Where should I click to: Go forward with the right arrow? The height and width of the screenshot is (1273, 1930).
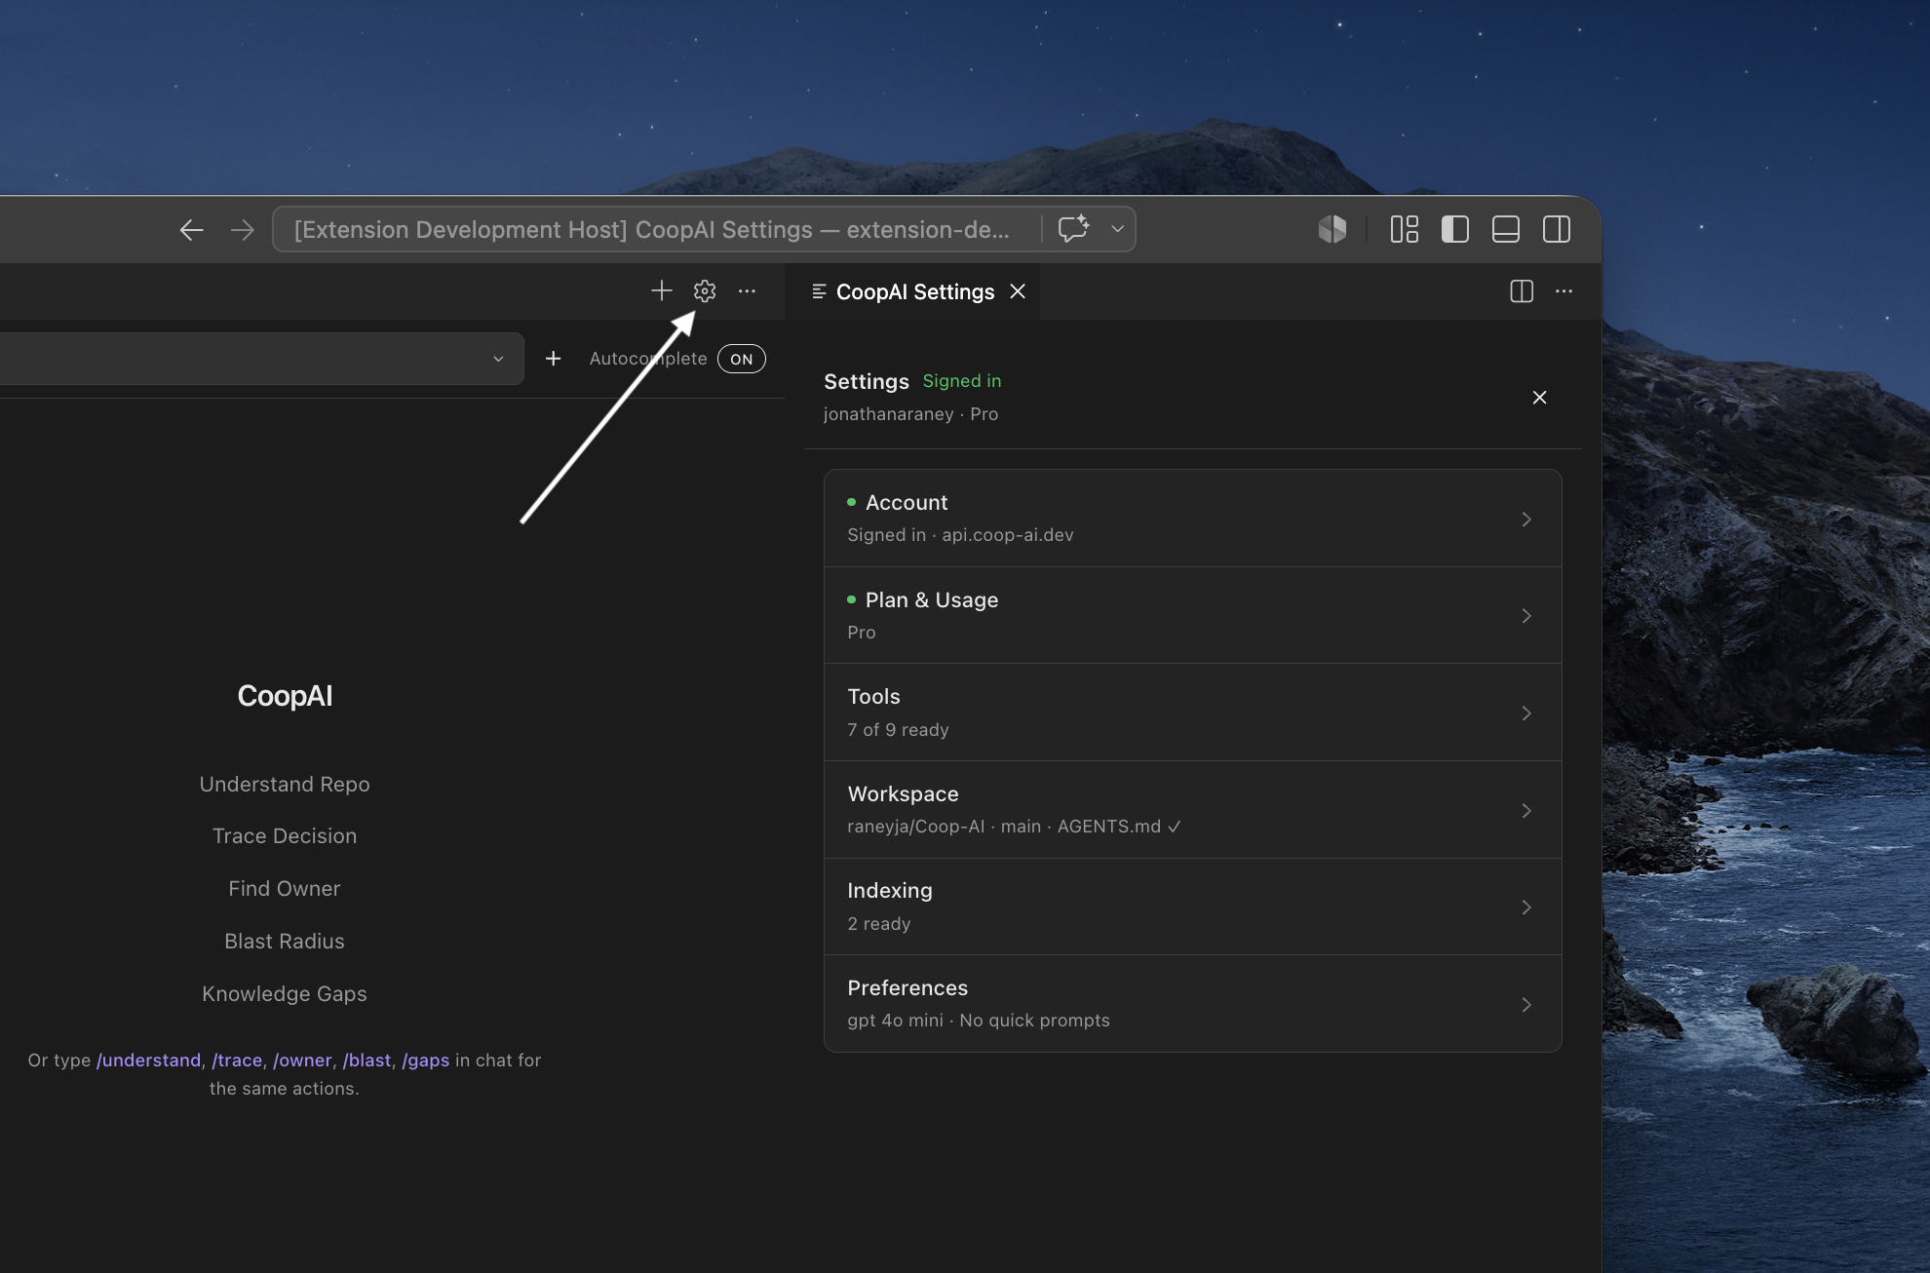pos(242,230)
